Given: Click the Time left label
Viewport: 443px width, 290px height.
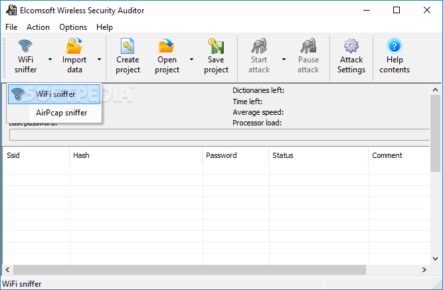Looking at the screenshot, I should [248, 102].
